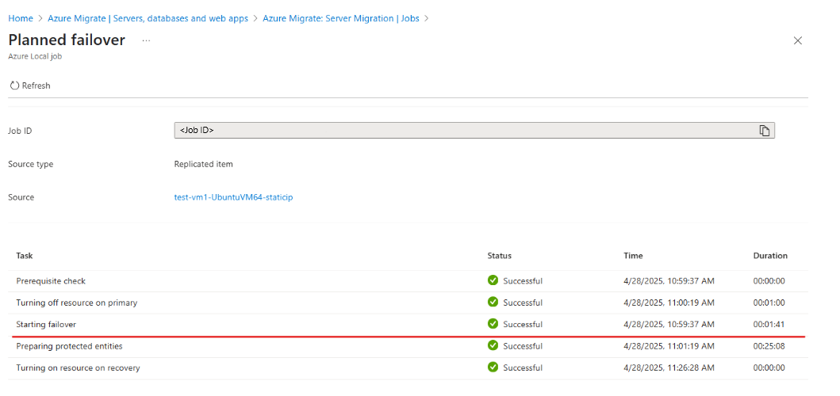Open Azure Migrate Servers, databases breadcrumb
Screen dimensions: 840x396
[148, 18]
